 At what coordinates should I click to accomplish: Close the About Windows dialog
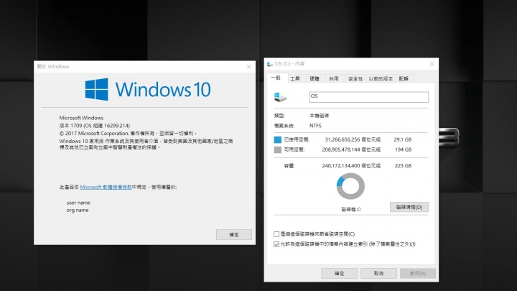click(248, 67)
